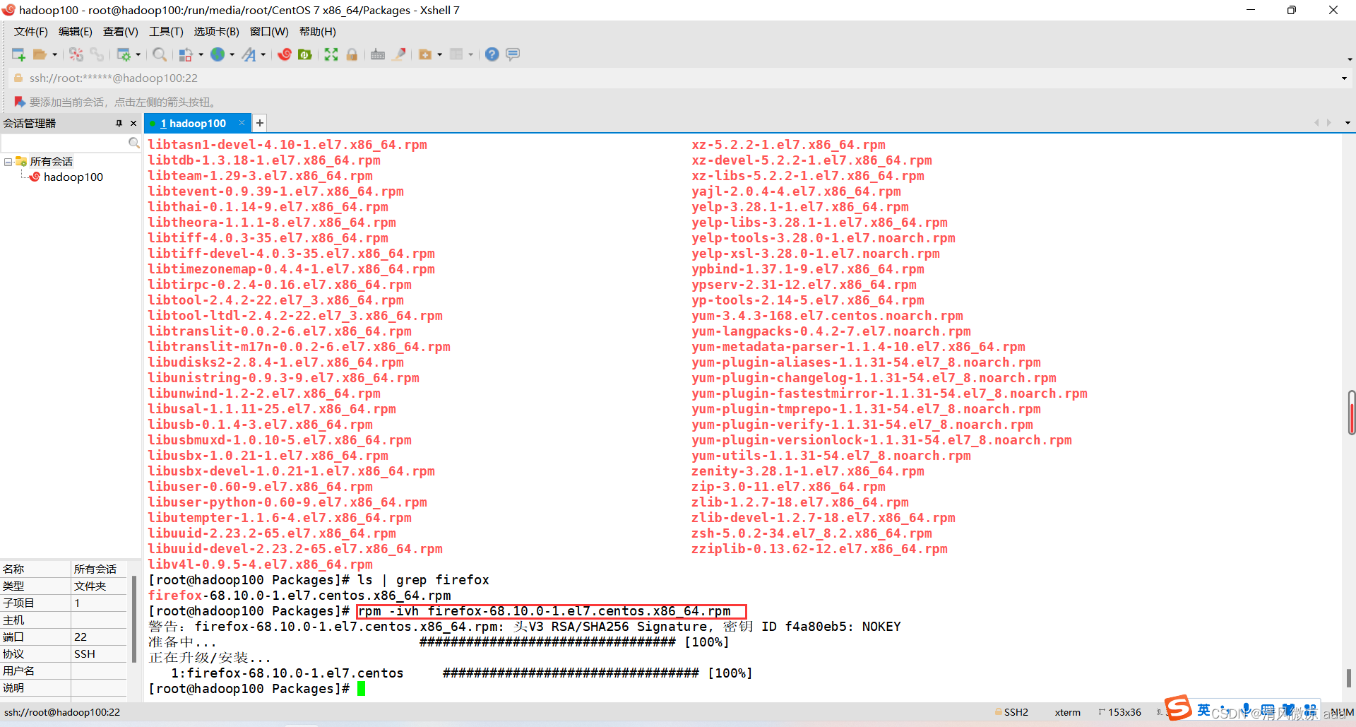This screenshot has height=727, width=1356.
Task: Open the color scheme icon
Action: coord(186,54)
